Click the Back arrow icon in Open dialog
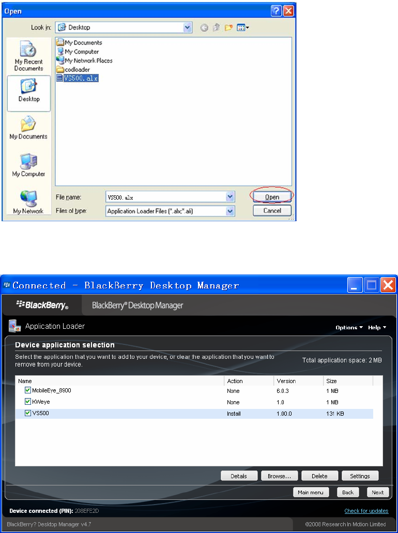 [204, 28]
